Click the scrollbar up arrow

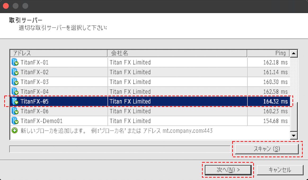pyautogui.click(x=294, y=53)
